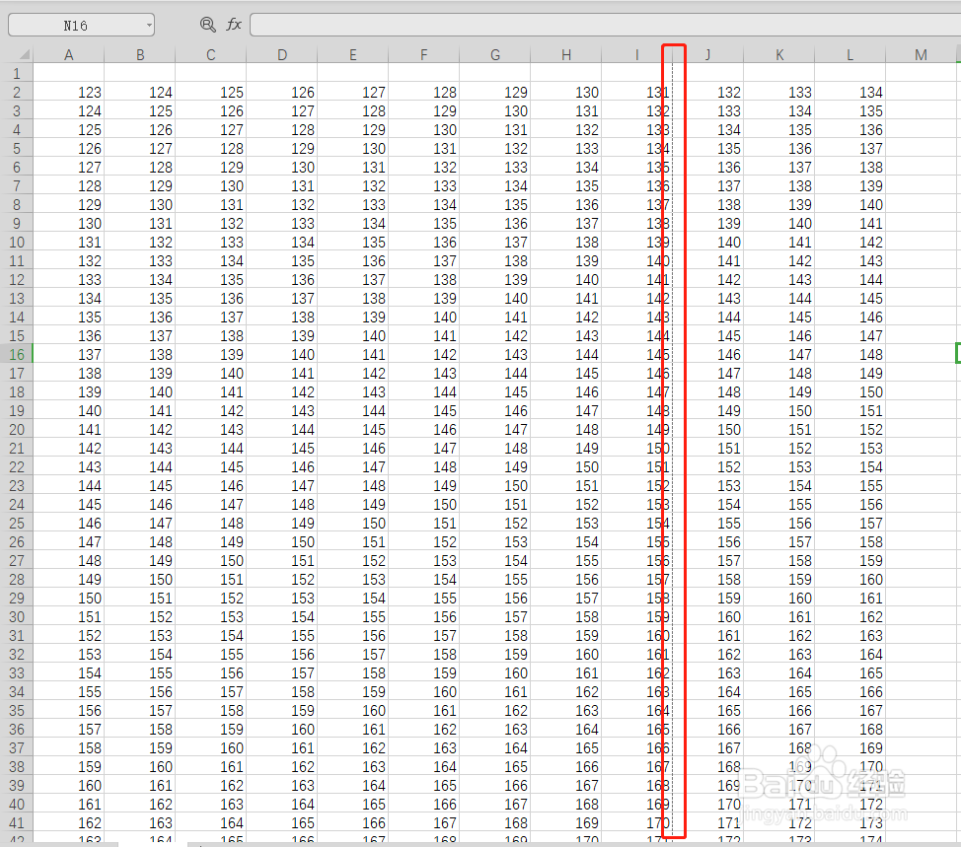Click the Name Box showing N16
This screenshot has width=961, height=847.
click(x=76, y=25)
